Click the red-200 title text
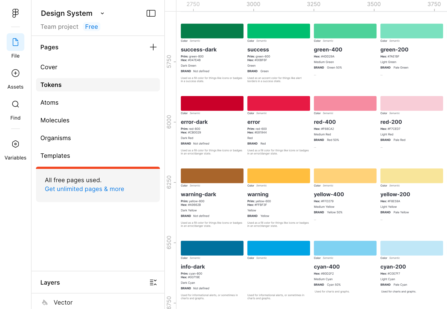This screenshot has width=447, height=309. coord(391,122)
